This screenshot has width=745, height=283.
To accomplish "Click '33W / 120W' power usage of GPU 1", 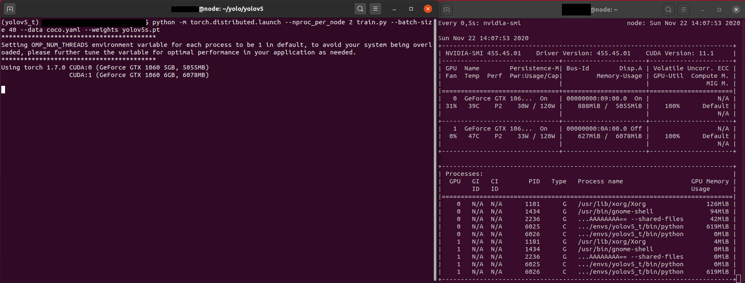I will pyautogui.click(x=536, y=136).
